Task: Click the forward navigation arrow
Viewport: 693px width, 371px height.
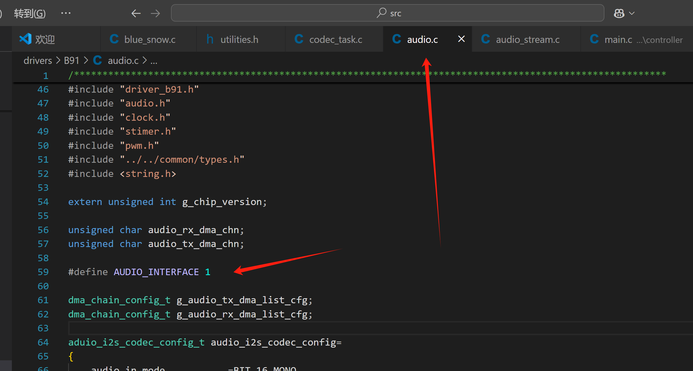Action: 155,13
